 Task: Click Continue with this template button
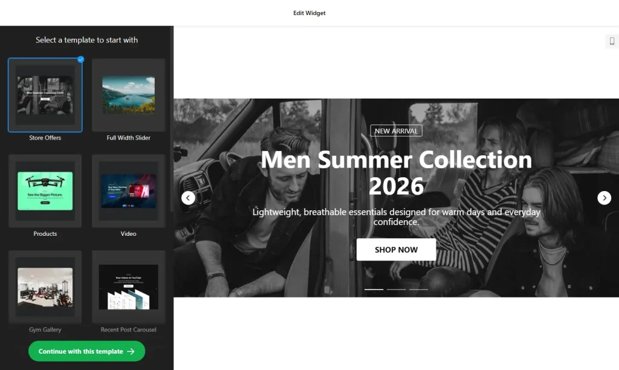[x=87, y=351]
